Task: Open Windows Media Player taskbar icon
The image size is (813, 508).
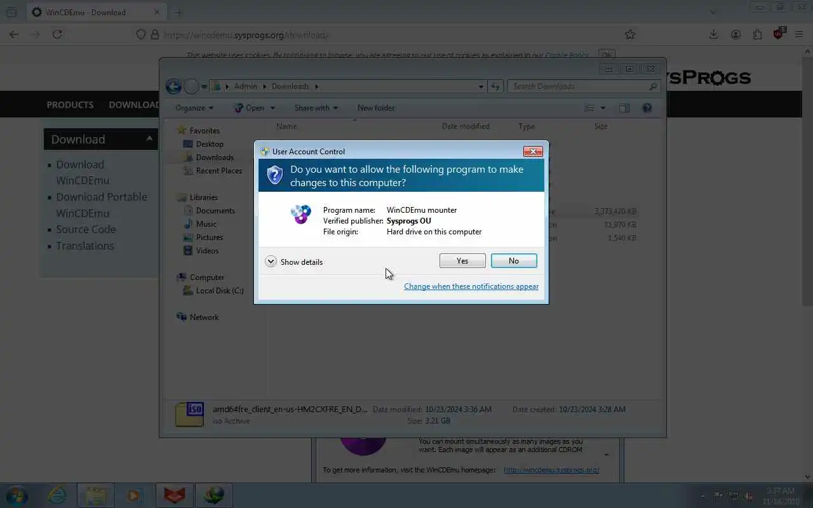Action: click(x=135, y=495)
